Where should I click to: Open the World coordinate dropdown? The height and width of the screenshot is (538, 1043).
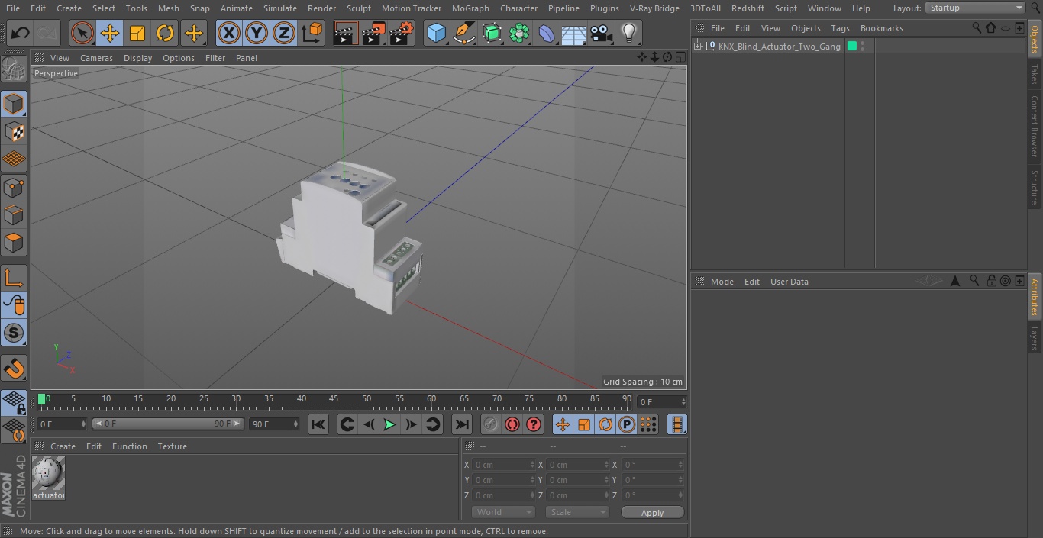click(502, 512)
